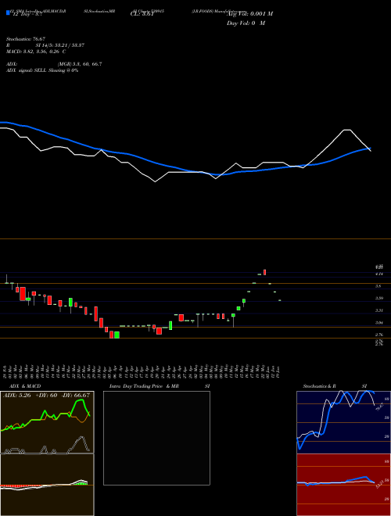Viewport: 391px width, 516px height.
Task: Click the 'SI 14/5: 53.21 / 53.37' readout
Action: pyautogui.click(x=60, y=45)
